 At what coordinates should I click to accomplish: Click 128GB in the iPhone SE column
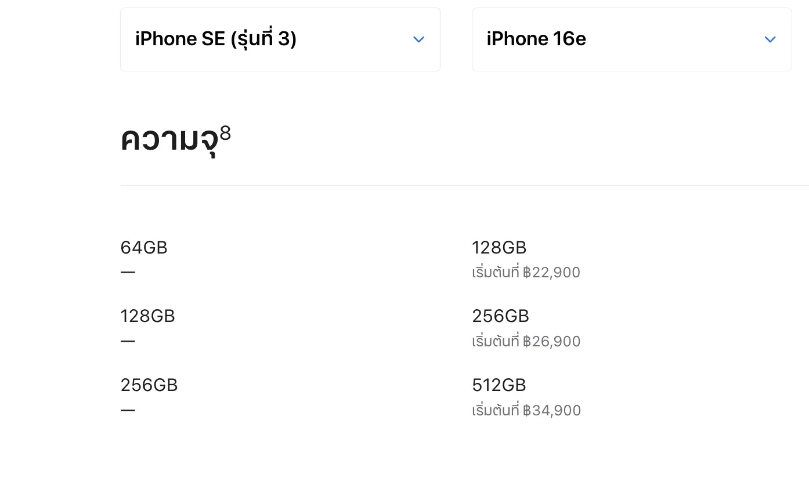coord(147,316)
